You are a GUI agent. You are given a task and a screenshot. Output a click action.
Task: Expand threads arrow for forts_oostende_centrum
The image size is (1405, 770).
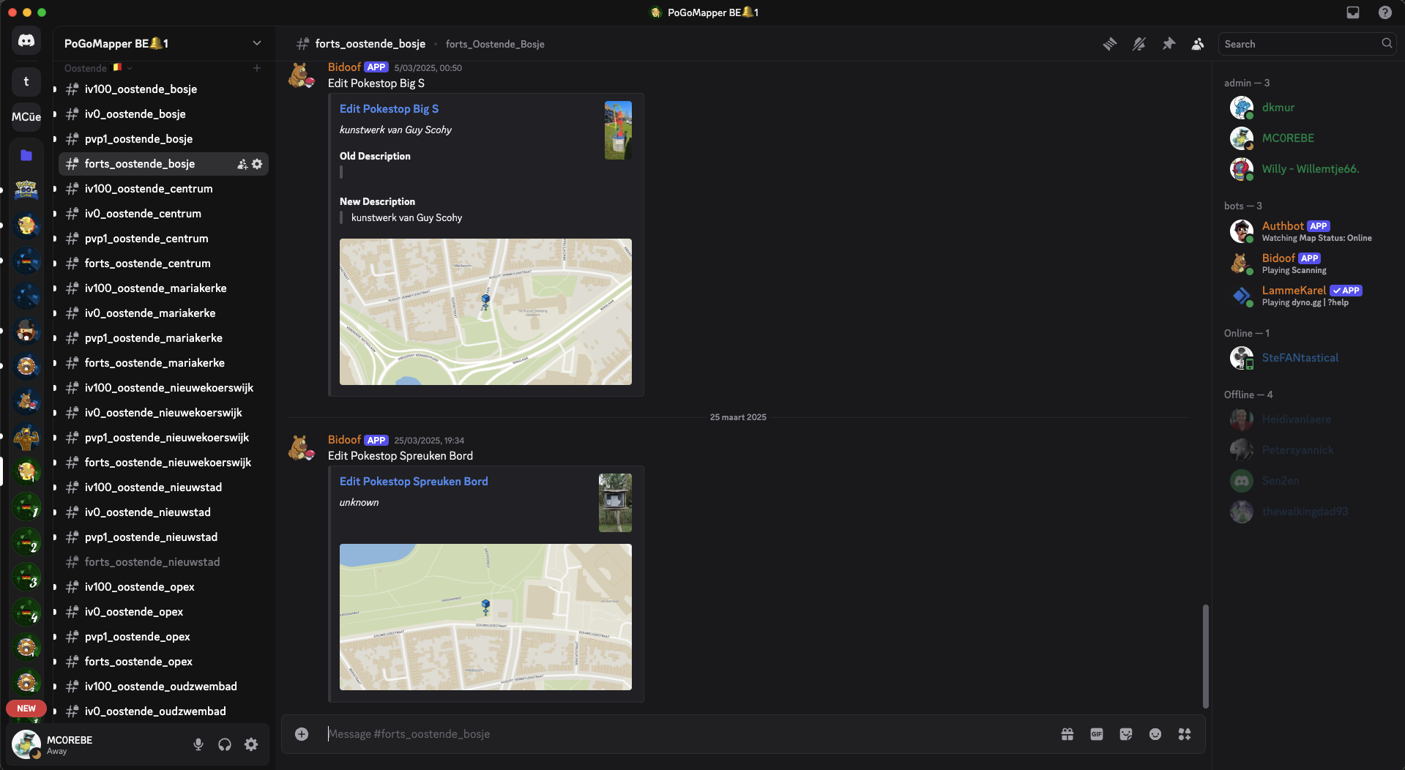point(55,263)
